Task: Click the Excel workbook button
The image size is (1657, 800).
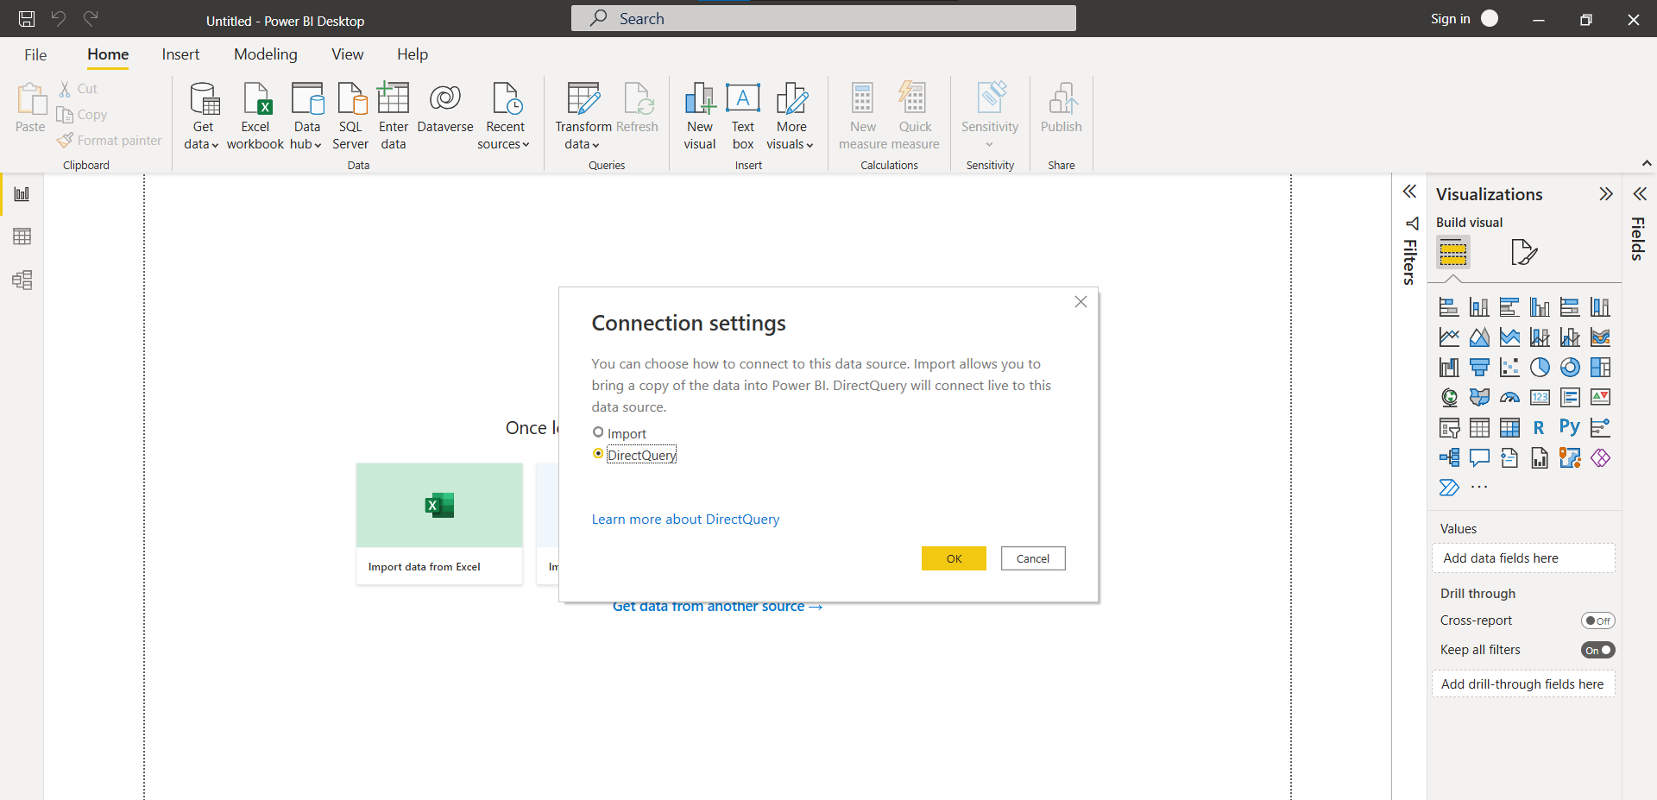Action: click(255, 117)
